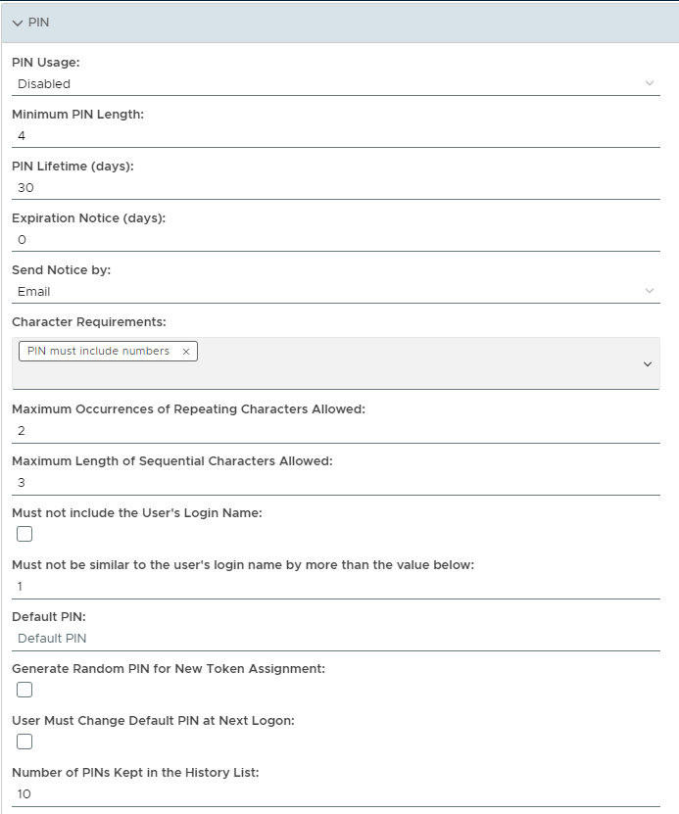Click the PIN section header title
Screen dimensions: 679x814
tap(39, 23)
